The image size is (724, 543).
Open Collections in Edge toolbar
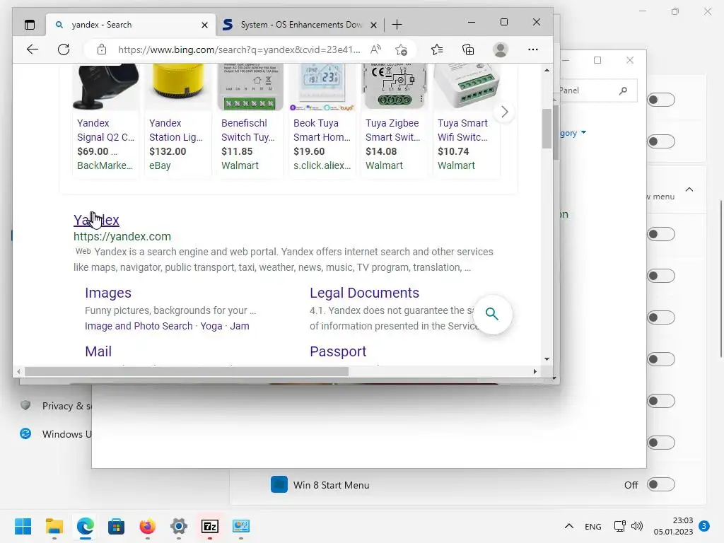coord(468,49)
